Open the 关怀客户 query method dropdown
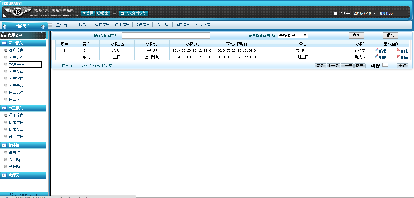 point(292,36)
